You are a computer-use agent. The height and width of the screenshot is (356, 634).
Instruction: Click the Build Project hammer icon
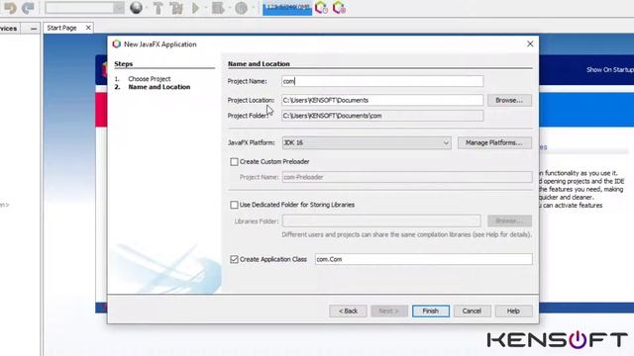coord(158,8)
